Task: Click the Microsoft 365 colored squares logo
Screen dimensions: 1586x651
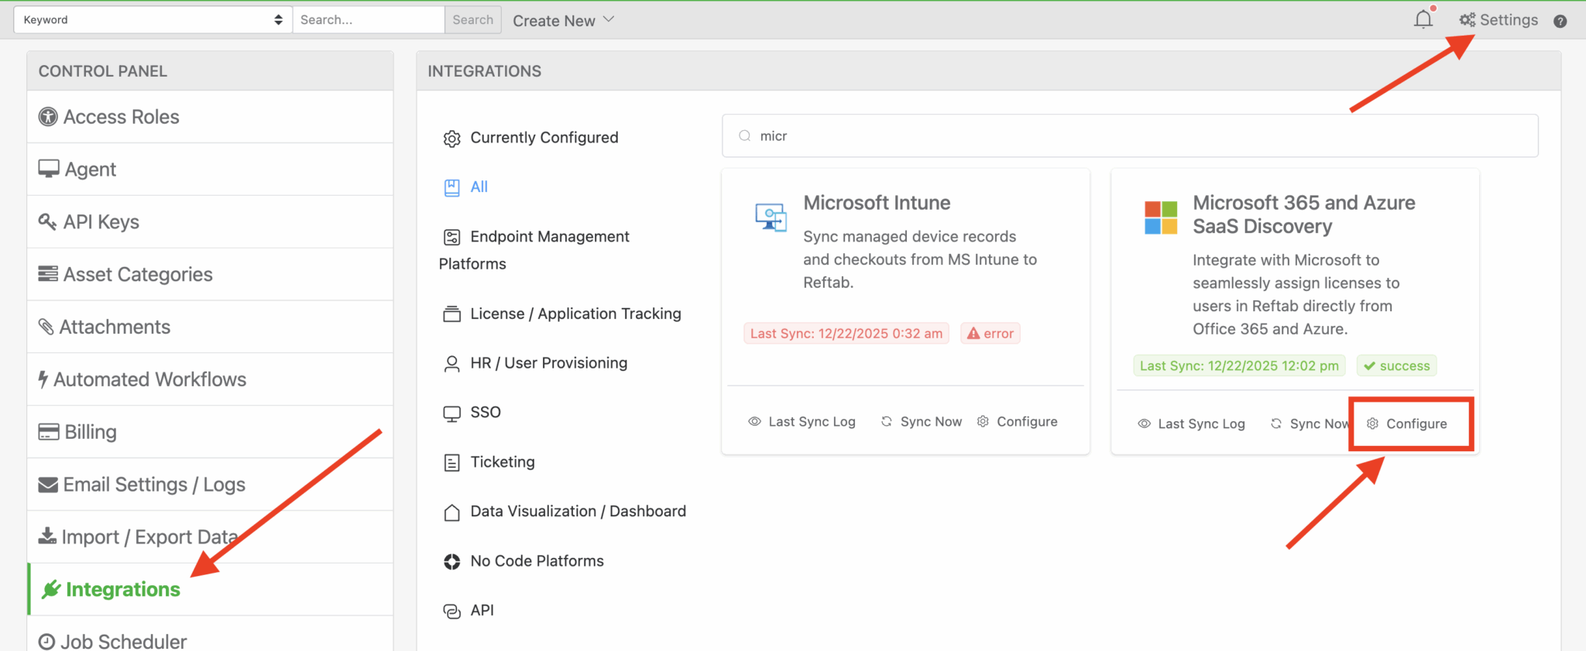Action: pos(1161,218)
